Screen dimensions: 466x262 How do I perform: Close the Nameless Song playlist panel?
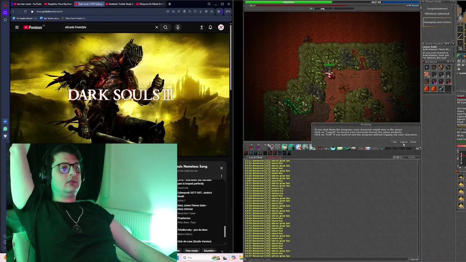(221, 168)
